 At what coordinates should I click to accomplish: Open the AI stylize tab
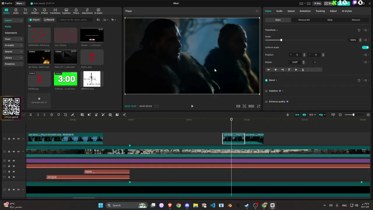pyautogui.click(x=347, y=11)
